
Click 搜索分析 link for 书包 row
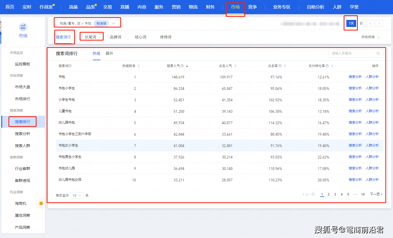(355, 77)
